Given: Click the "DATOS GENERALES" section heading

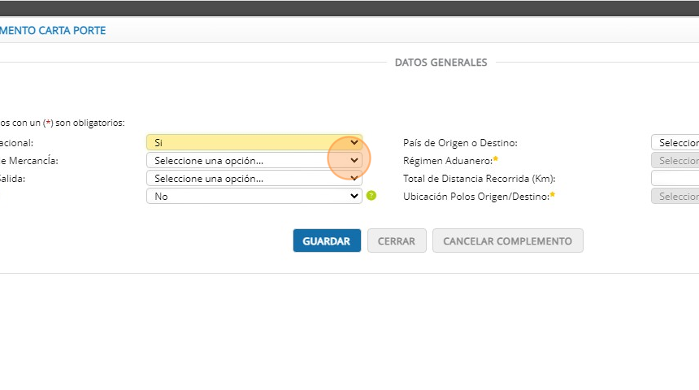Looking at the screenshot, I should click(x=441, y=62).
